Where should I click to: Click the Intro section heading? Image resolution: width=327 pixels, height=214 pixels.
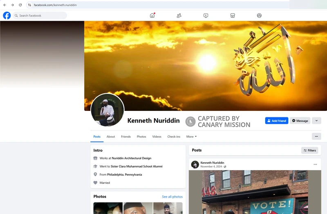[98, 150]
